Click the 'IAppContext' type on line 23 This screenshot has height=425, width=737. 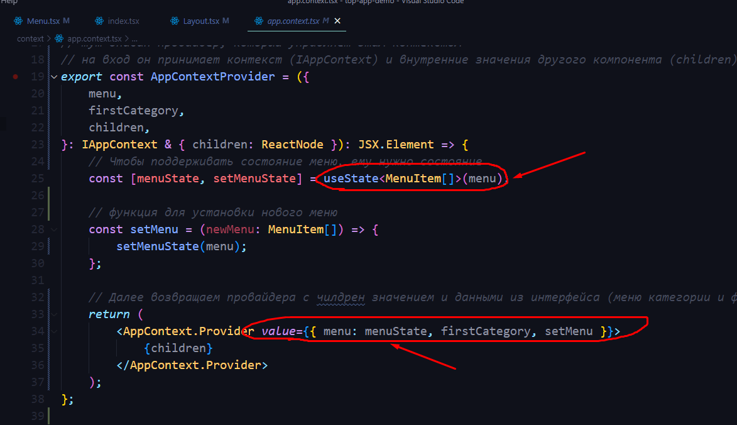tap(119, 145)
